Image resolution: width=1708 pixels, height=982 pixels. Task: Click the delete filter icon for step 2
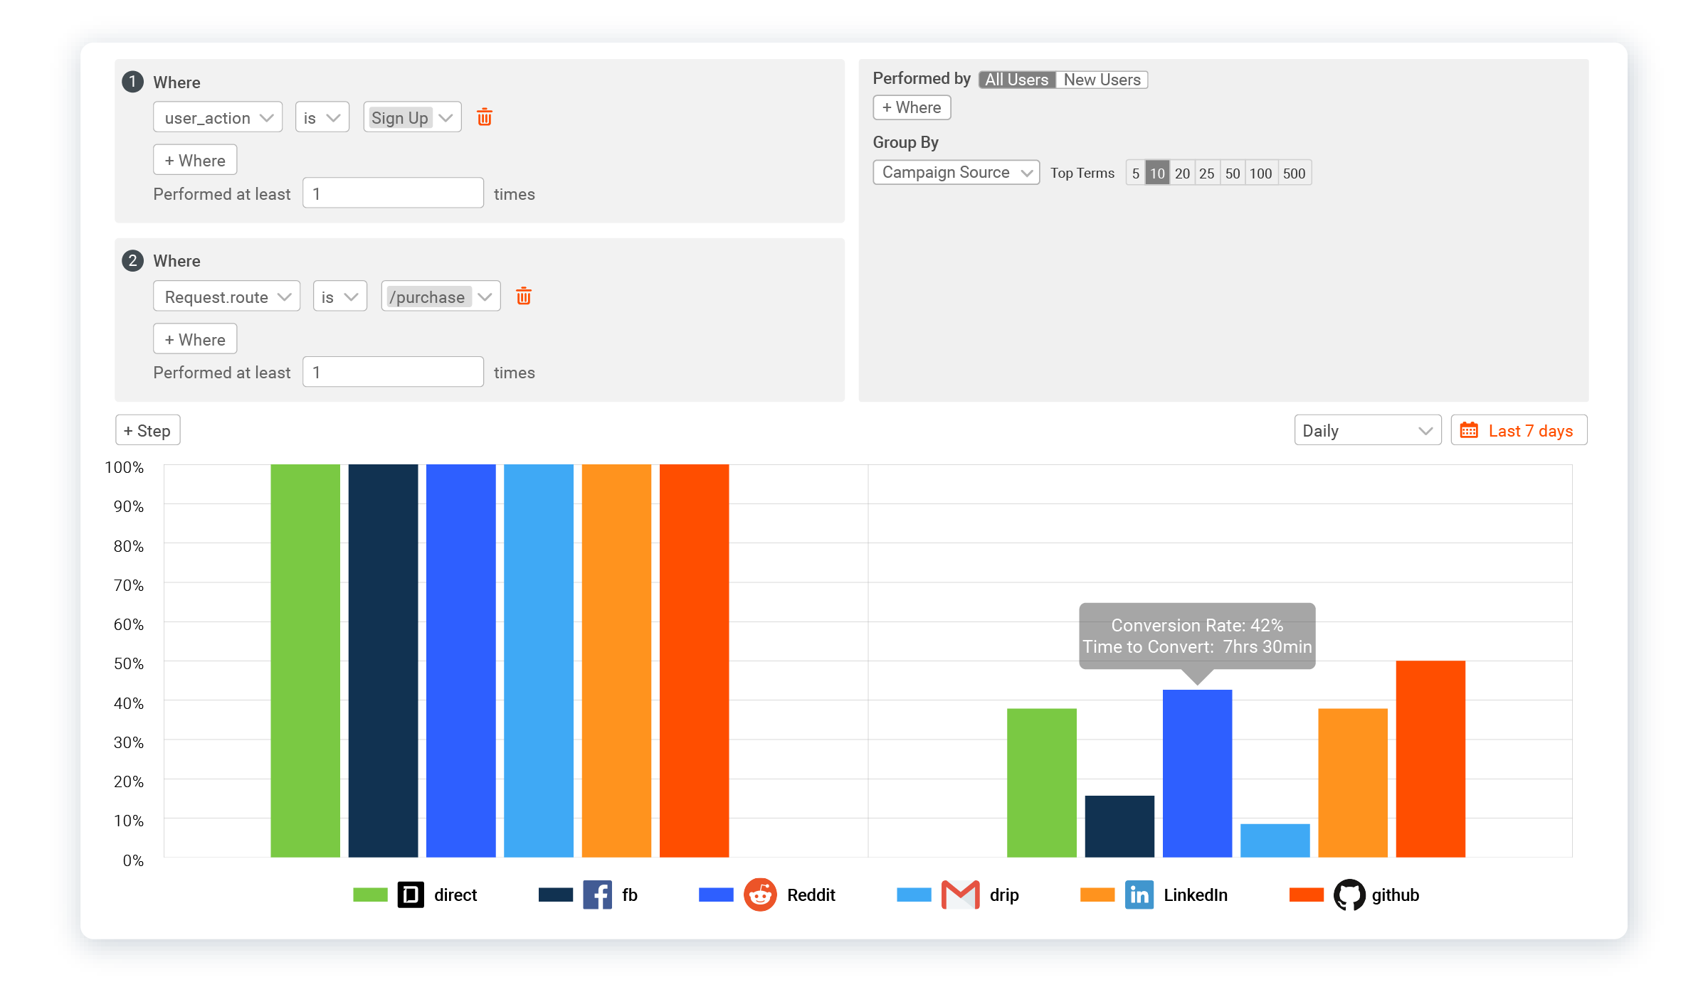pyautogui.click(x=524, y=297)
